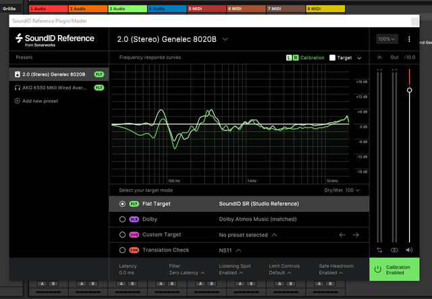Open the Limit Controls Default menu

[280, 273]
